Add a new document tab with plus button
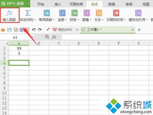This screenshot has height=115, width=153. (139, 30)
